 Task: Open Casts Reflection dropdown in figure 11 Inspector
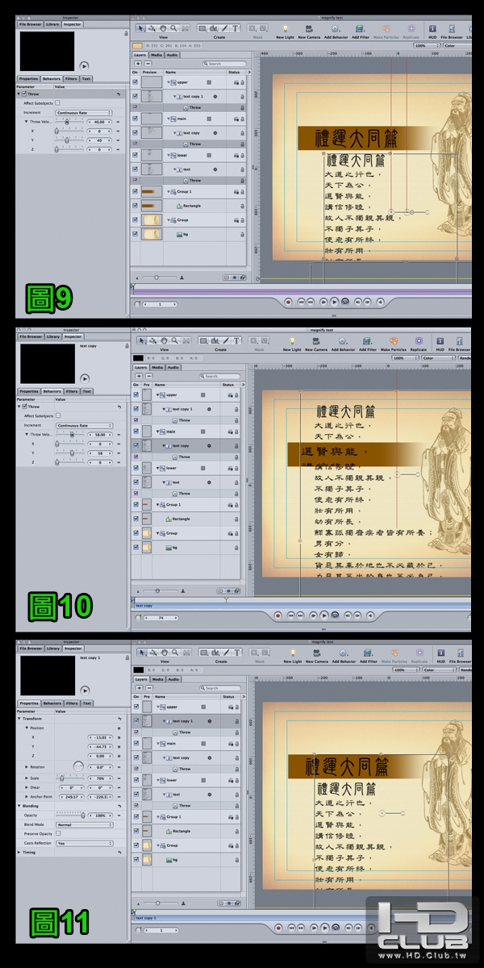click(84, 843)
